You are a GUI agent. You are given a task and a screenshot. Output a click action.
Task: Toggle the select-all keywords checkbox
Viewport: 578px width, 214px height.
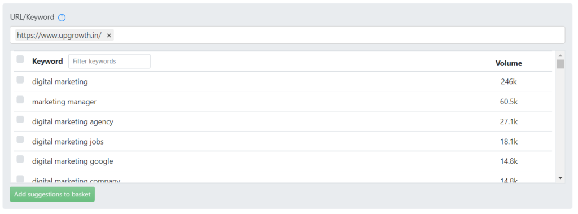click(20, 59)
